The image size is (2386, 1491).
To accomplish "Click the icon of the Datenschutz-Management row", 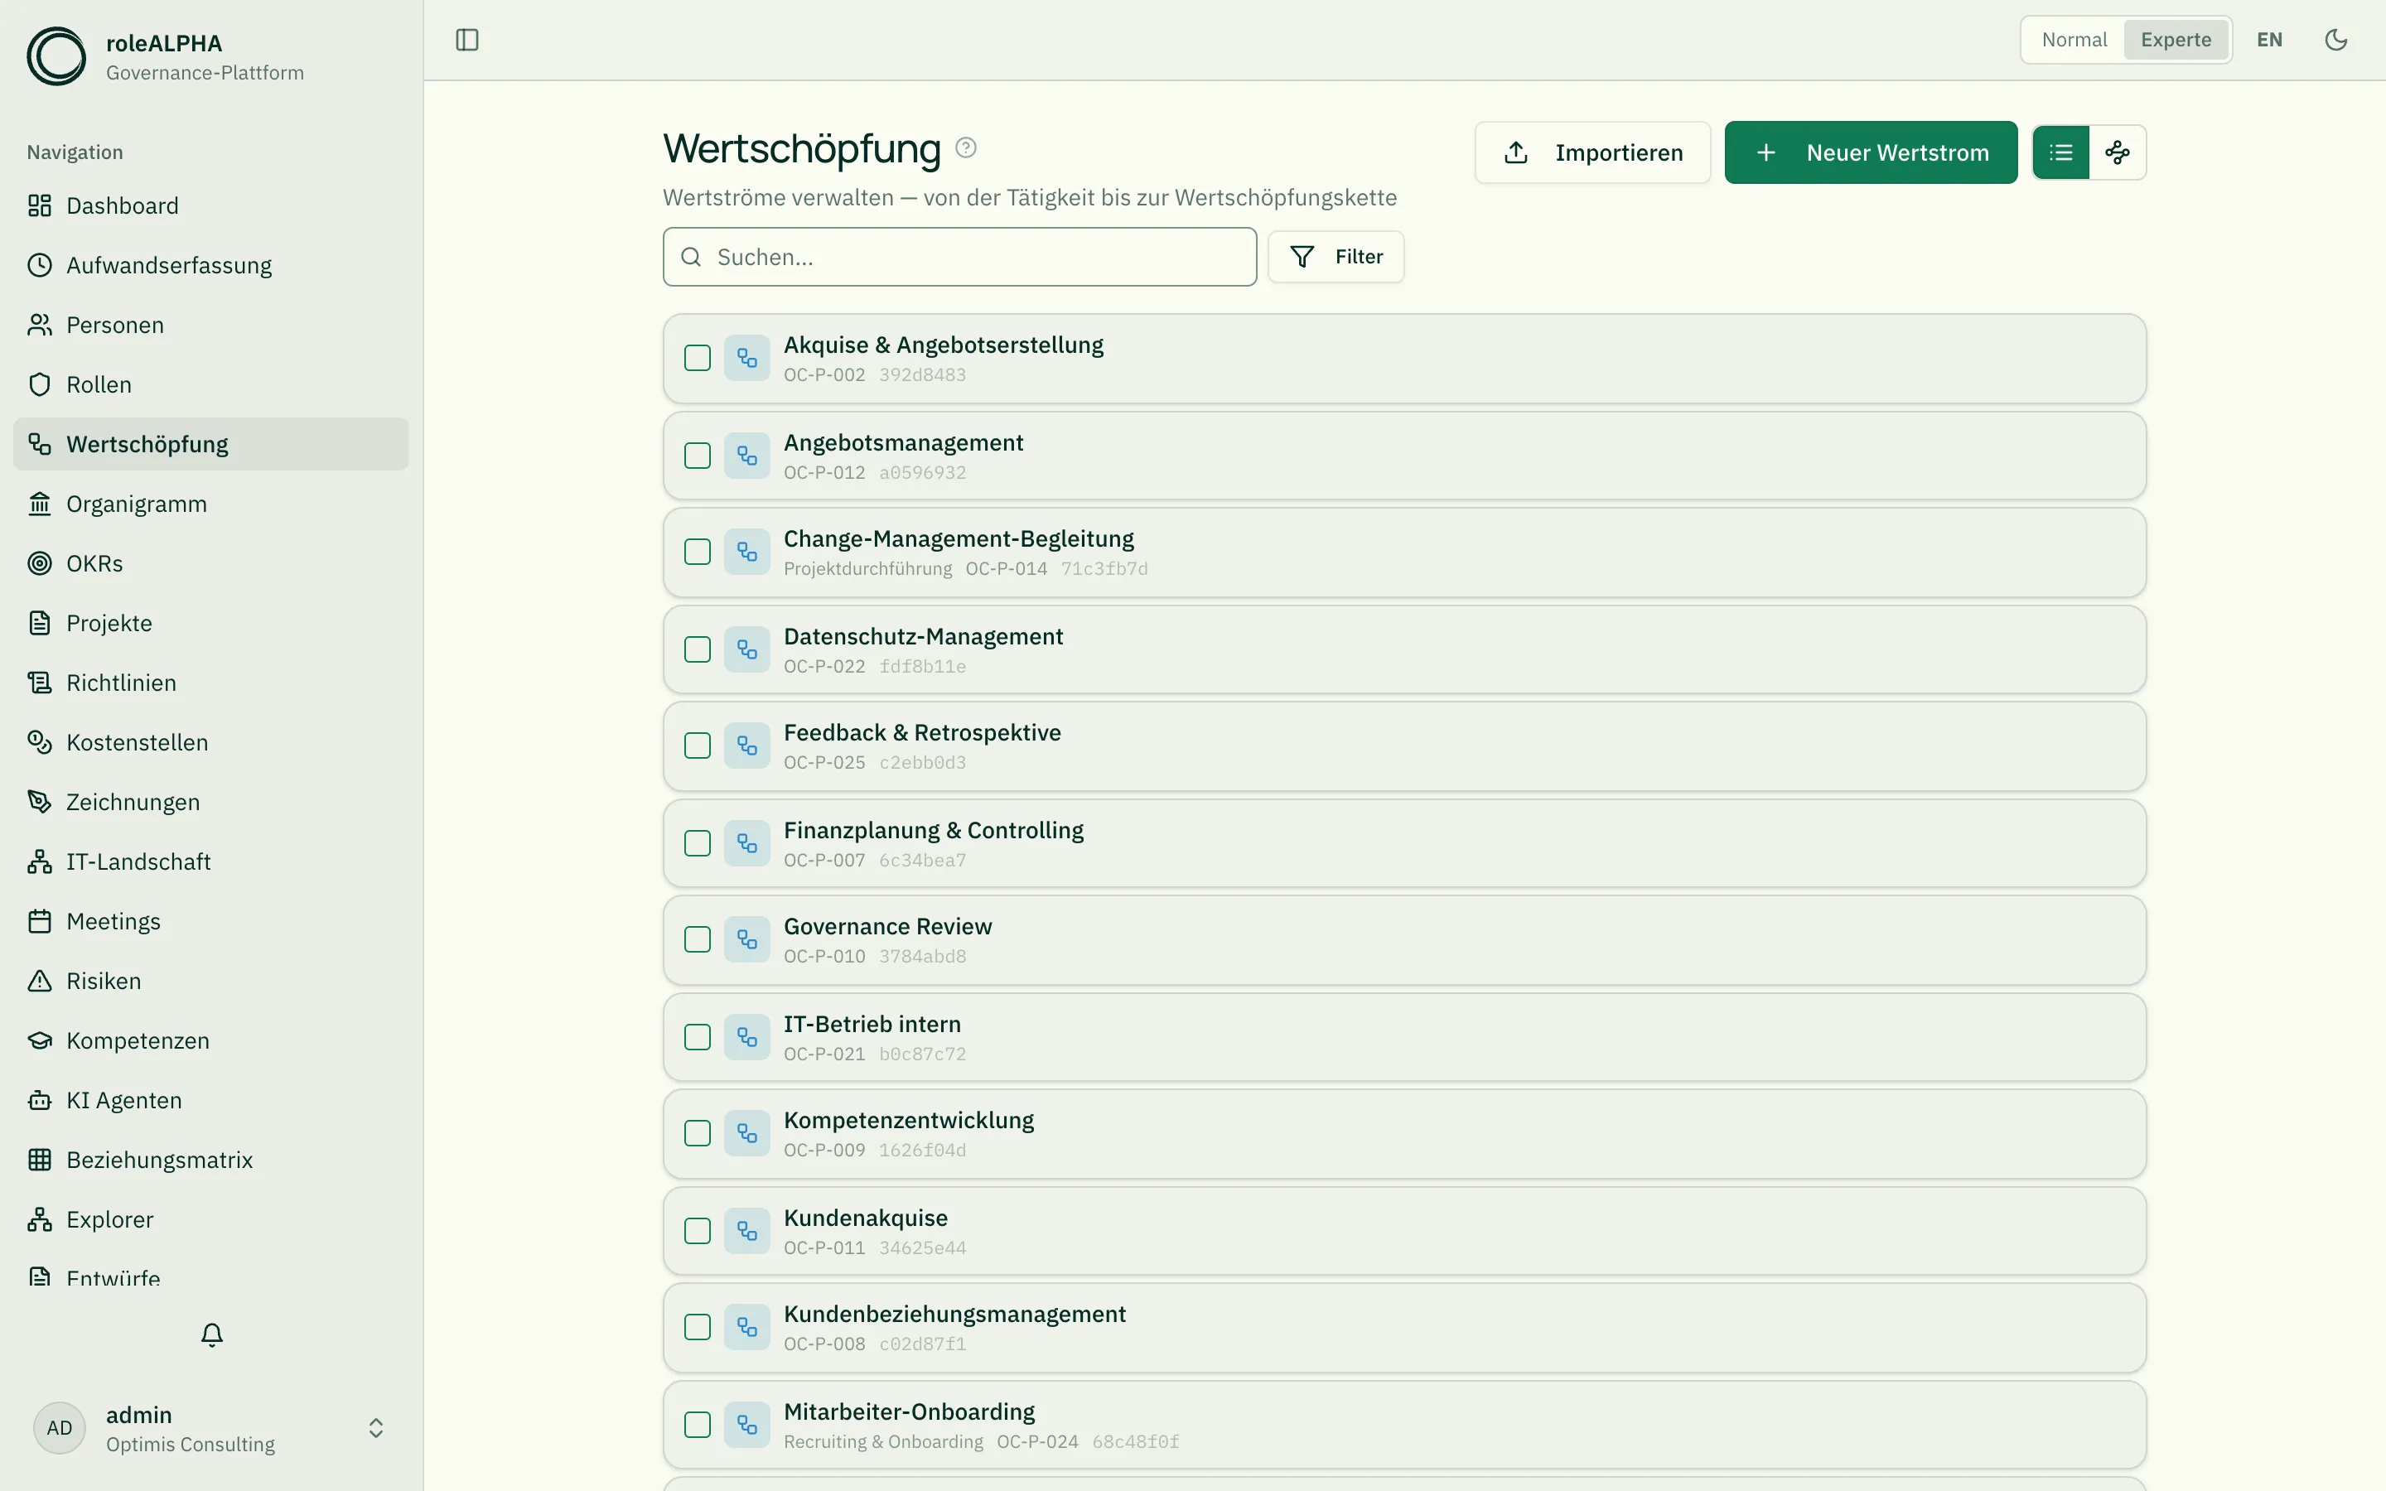I will coord(747,650).
